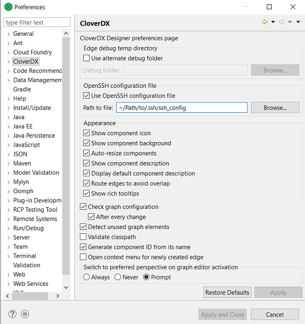Expand the Cloud Foundry tree node
305x324 pixels.
[x=8, y=52]
